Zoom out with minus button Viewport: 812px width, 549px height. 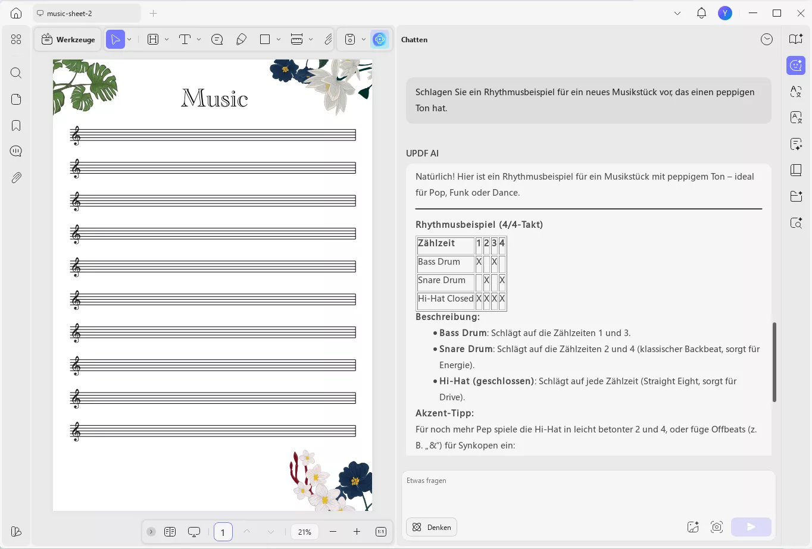(333, 532)
